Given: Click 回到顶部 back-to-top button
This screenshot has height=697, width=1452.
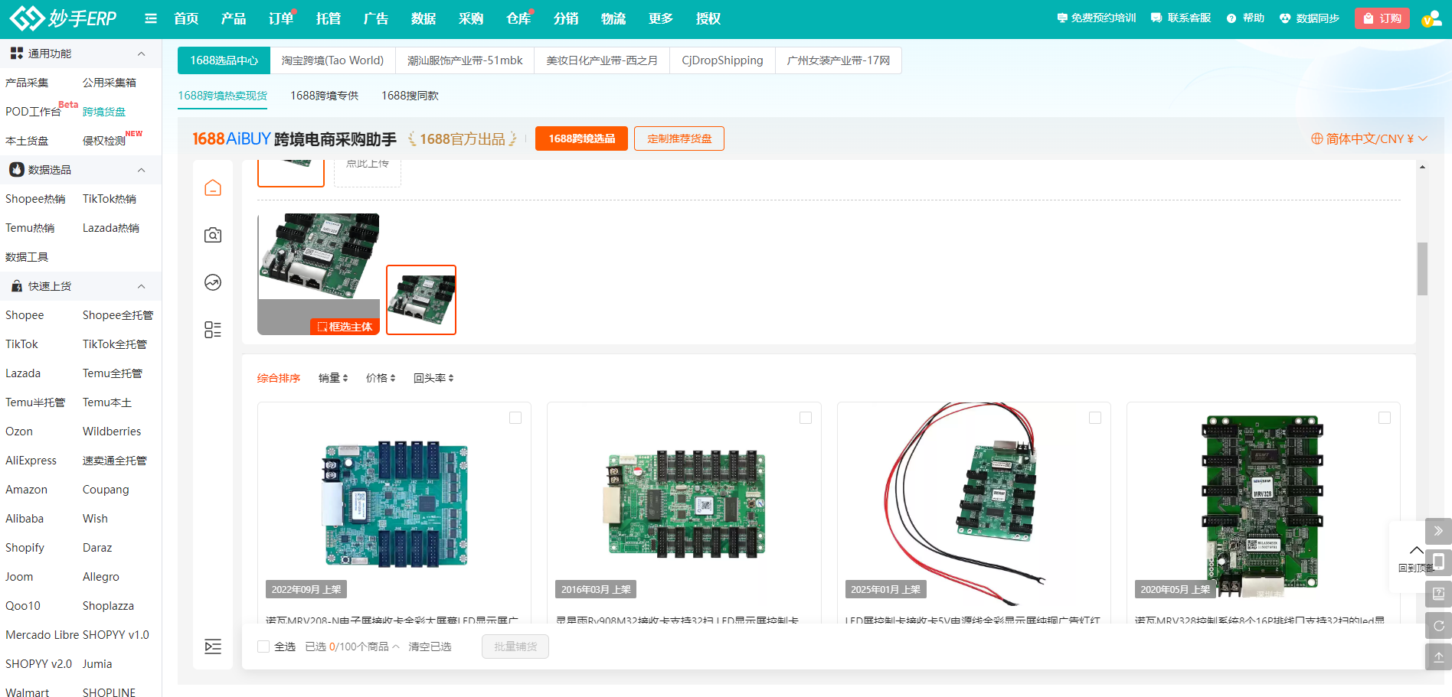Looking at the screenshot, I should pos(1415,559).
